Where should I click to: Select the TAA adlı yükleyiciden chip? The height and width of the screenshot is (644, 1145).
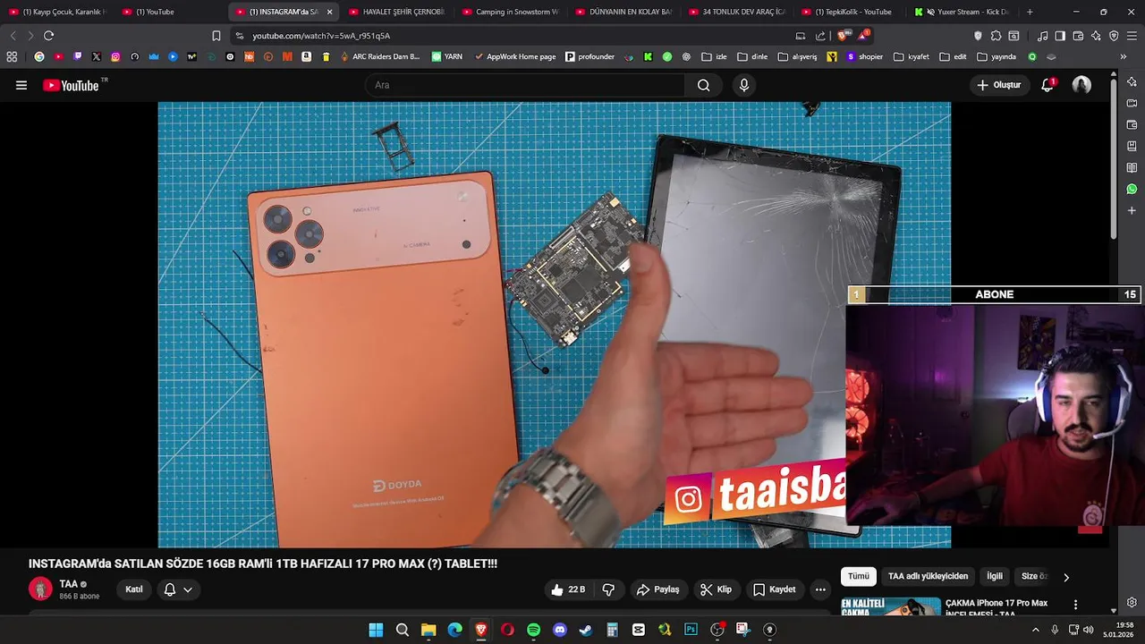coord(928,577)
